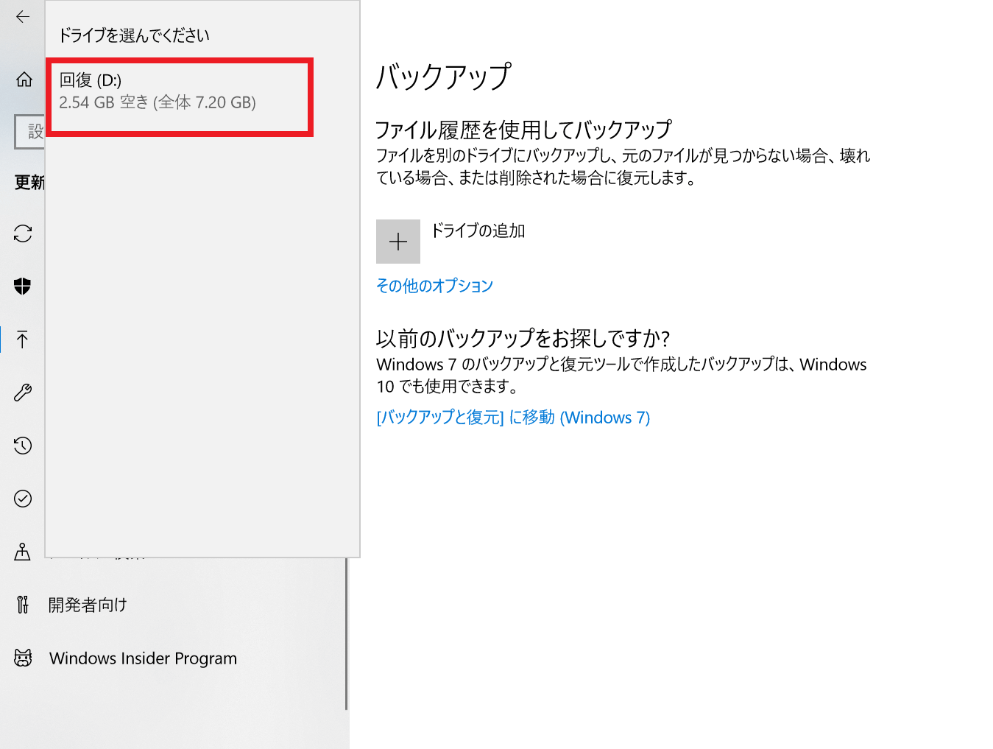Image resolution: width=993 pixels, height=749 pixels.
Task: Open Windows Update sync arrows icon
Action: point(23,233)
